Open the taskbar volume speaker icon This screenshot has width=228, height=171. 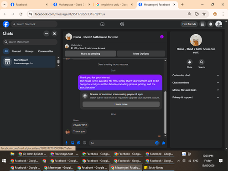[x=184, y=161]
